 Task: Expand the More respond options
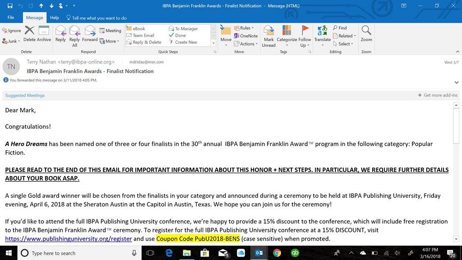point(109,41)
